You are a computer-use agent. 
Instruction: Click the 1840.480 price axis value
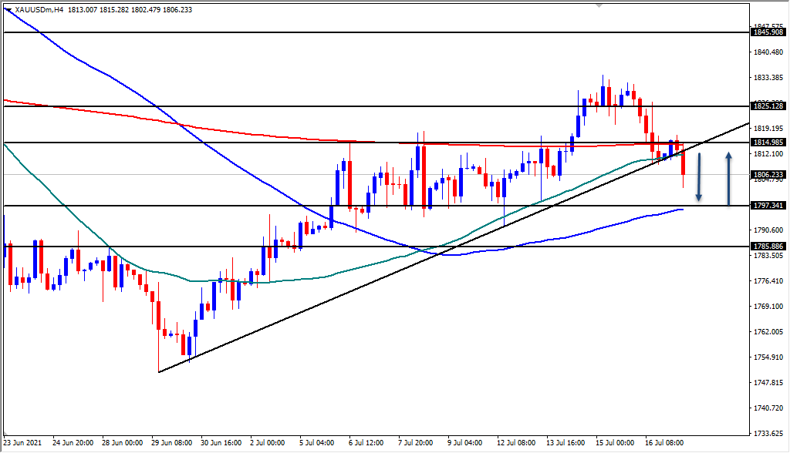768,52
